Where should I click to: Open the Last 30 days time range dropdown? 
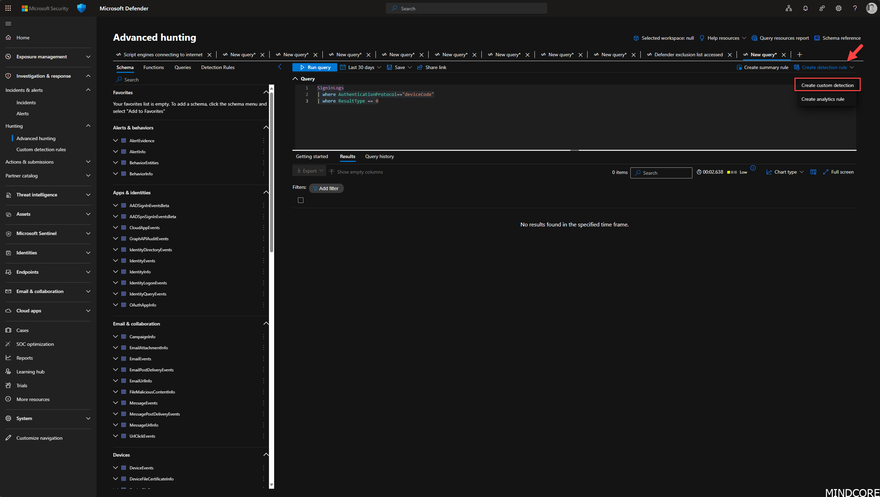(361, 67)
